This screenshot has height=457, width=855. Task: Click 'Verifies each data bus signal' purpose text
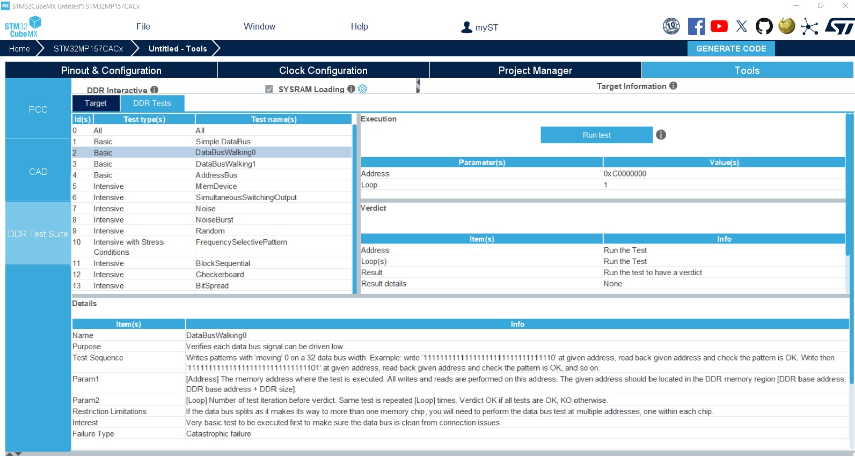(265, 347)
